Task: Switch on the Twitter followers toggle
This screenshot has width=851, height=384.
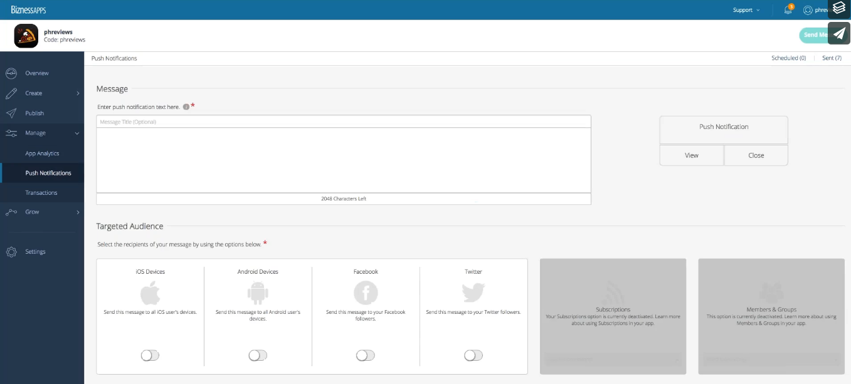Action: [x=473, y=356]
